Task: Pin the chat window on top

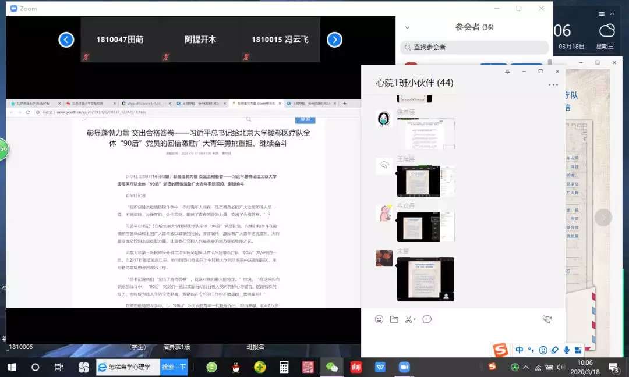Action: (507, 72)
